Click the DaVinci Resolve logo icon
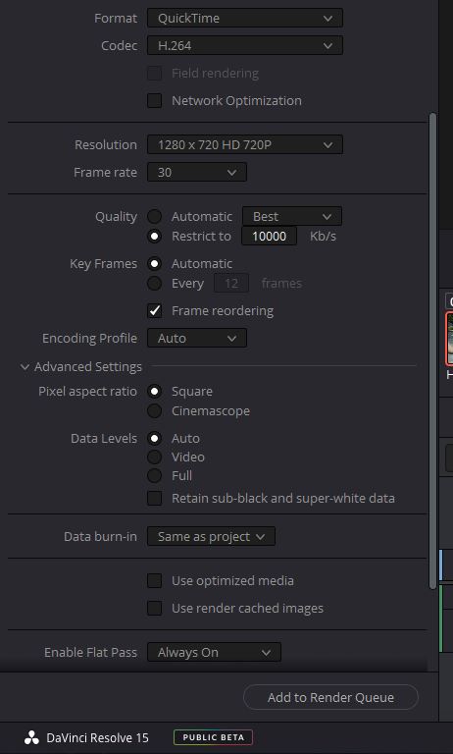Viewport: 453px width, 754px height. 31,737
